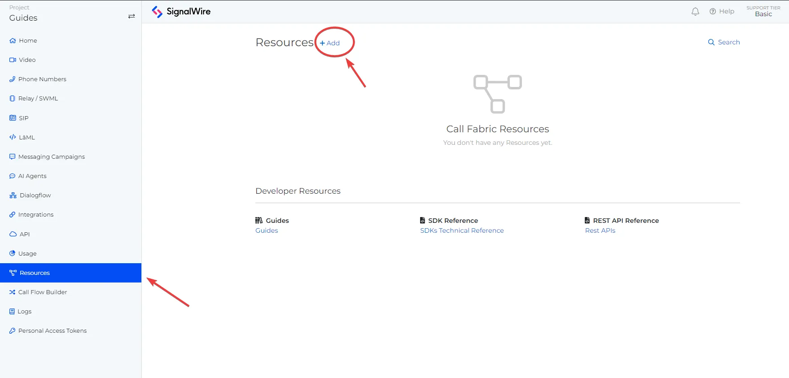Click the bold Guides title text

(277, 221)
